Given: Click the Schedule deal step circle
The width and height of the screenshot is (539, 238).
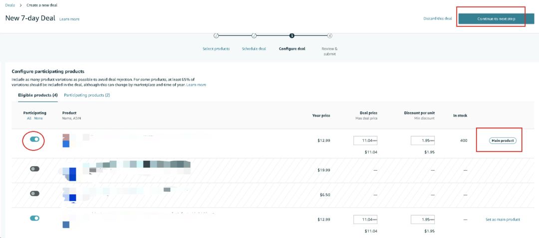Looking at the screenshot, I should pos(254,36).
